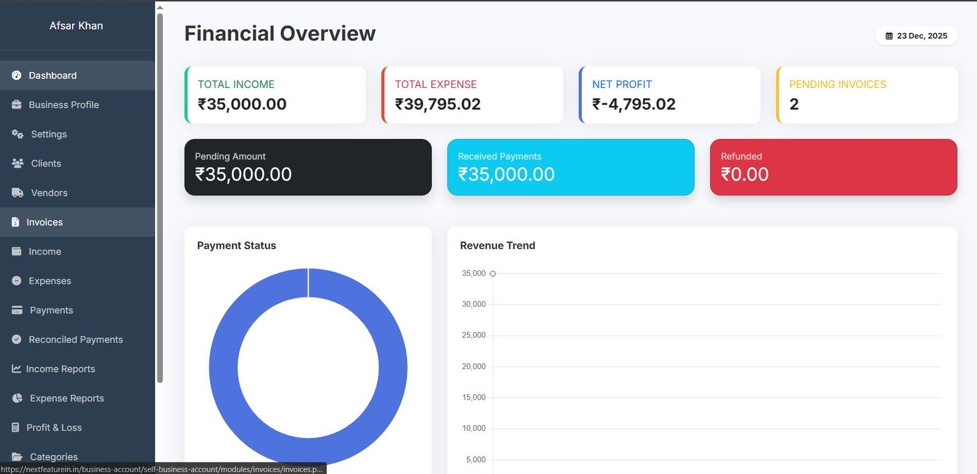
Task: Click the ₹39,795.02 expense value
Action: 438,104
